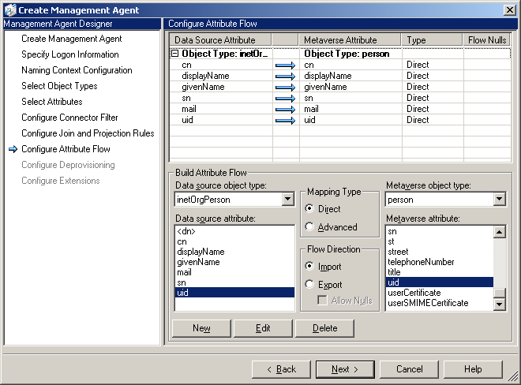
Task: Click the Metaverse attribute scrollbar thumb
Action: (499, 293)
